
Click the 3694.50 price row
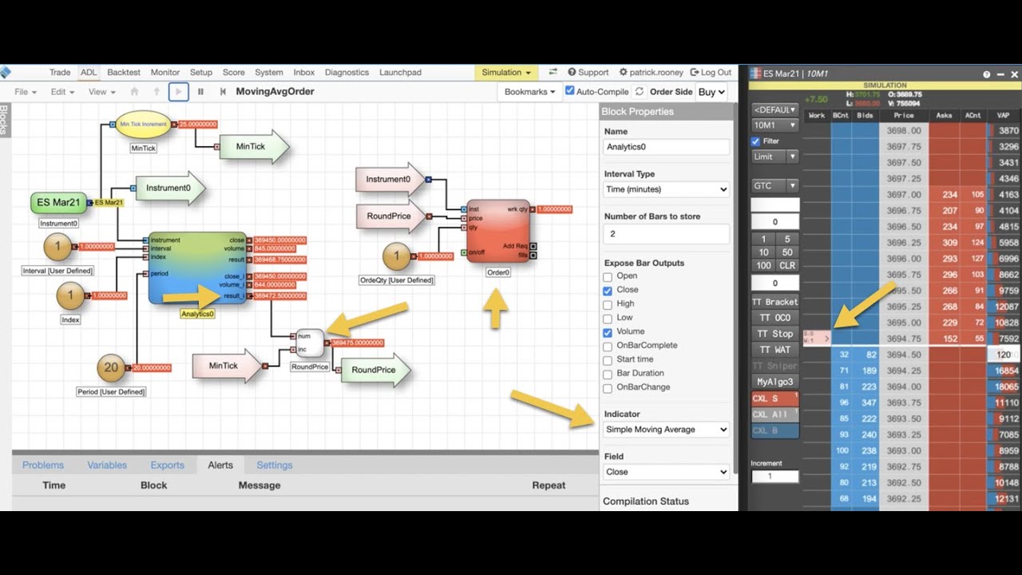click(904, 355)
